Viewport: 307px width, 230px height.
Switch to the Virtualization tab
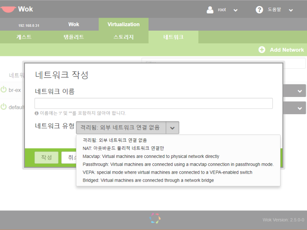[124, 24]
